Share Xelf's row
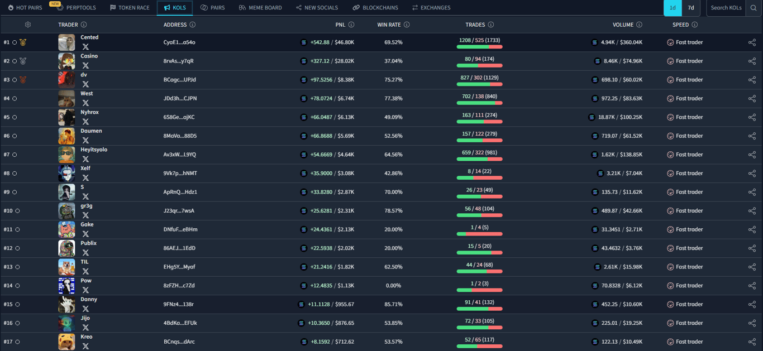The width and height of the screenshot is (763, 351). pyautogui.click(x=752, y=173)
